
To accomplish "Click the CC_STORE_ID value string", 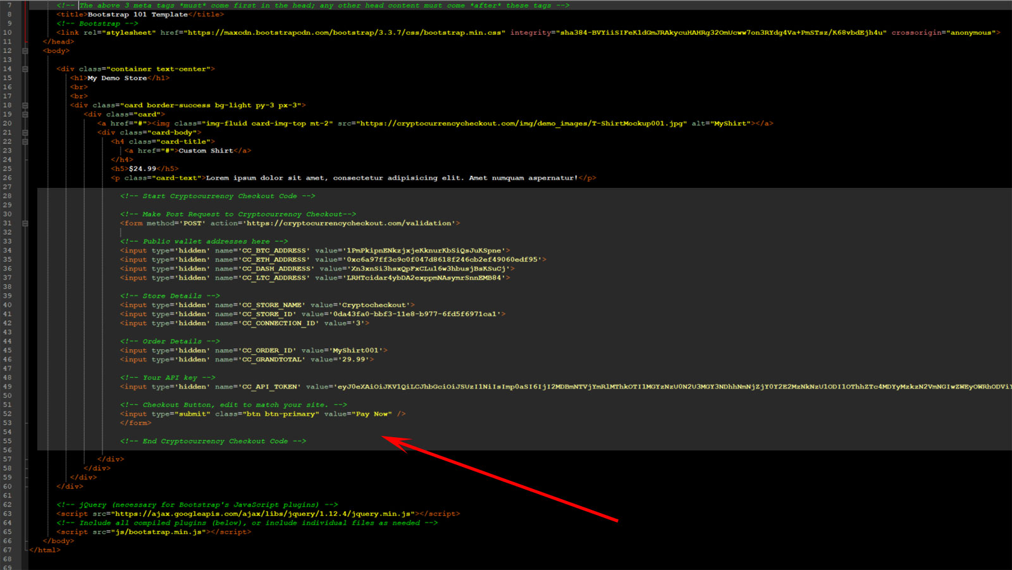I will pyautogui.click(x=416, y=314).
